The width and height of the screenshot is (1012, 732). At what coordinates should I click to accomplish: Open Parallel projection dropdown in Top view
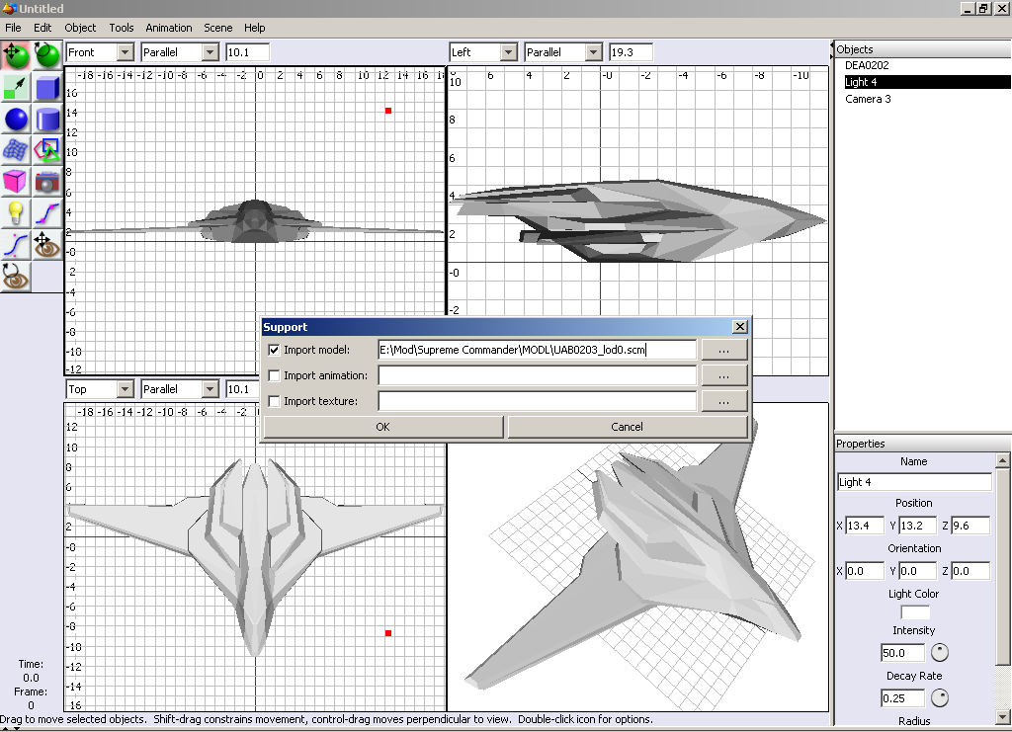(210, 389)
